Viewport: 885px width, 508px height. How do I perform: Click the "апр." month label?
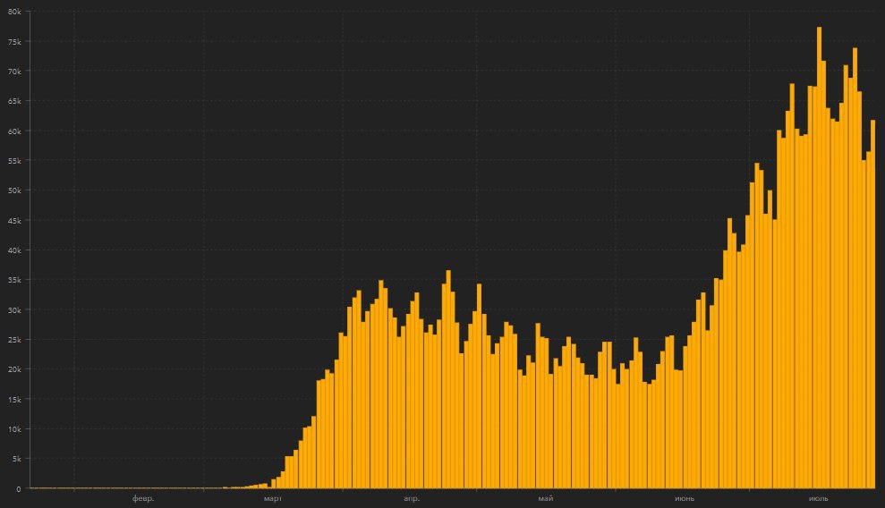point(412,498)
